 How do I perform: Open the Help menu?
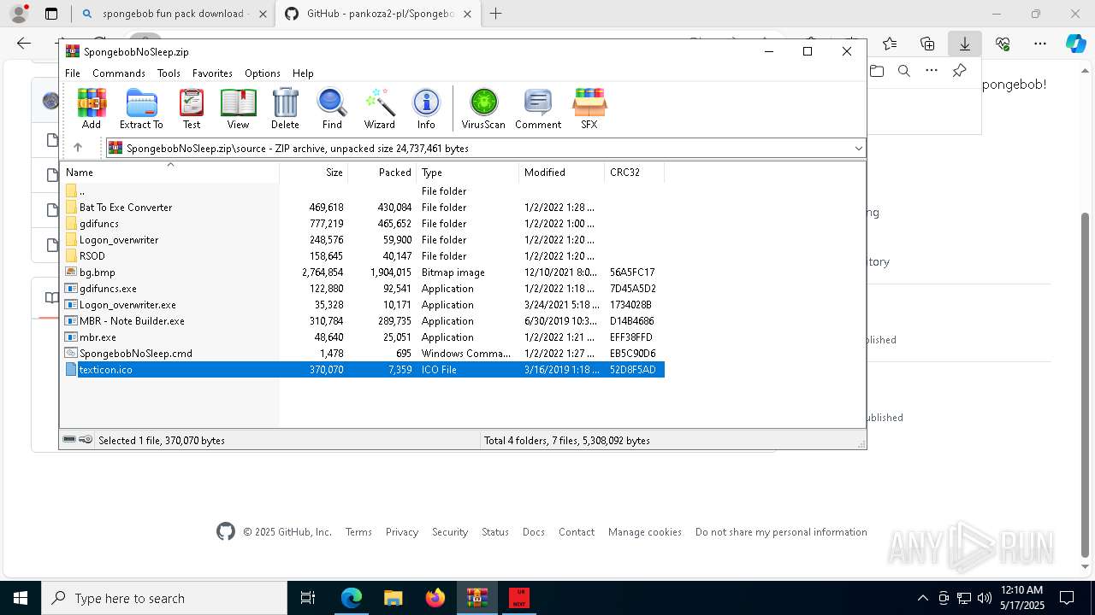click(303, 73)
